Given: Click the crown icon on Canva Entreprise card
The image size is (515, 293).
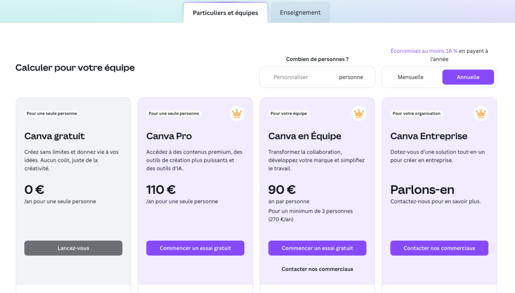Looking at the screenshot, I should pos(481,114).
